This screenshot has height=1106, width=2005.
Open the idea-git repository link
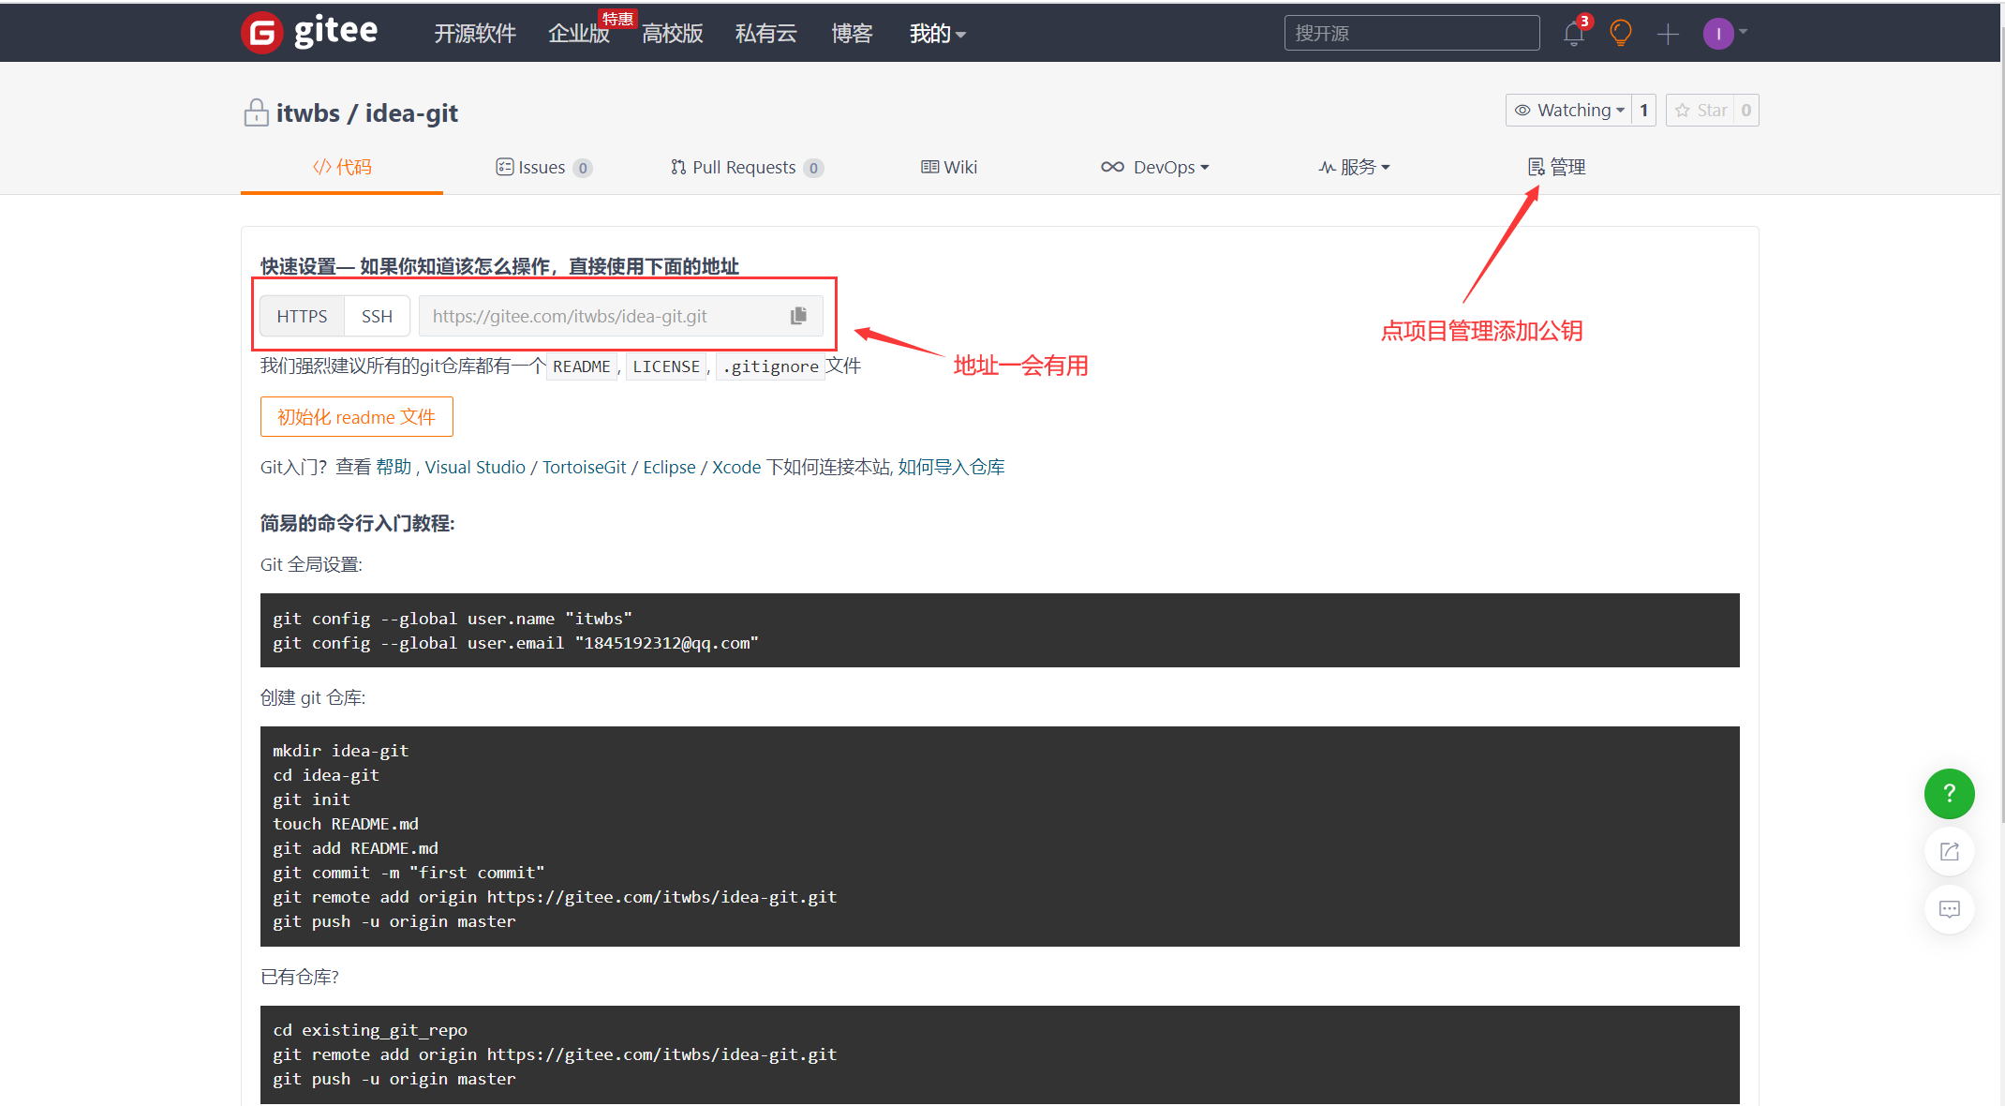tap(411, 113)
